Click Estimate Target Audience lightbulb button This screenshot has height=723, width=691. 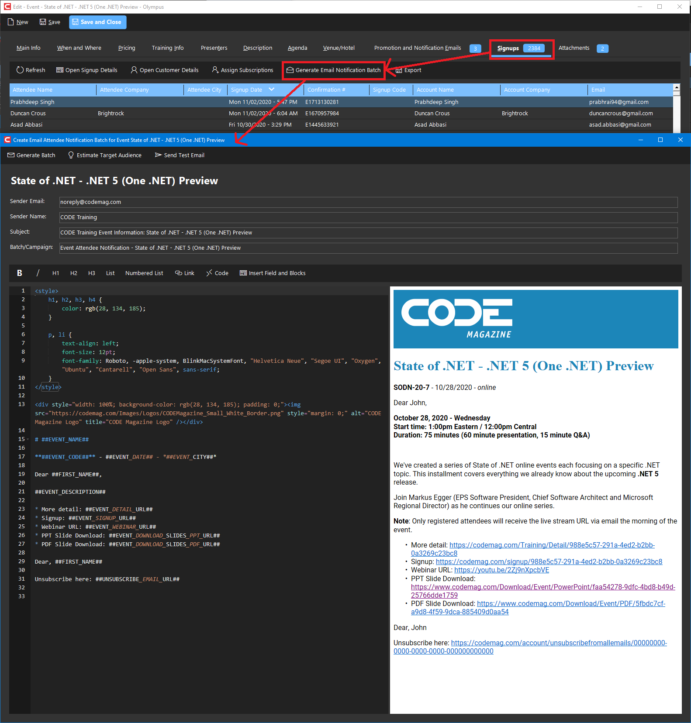[x=105, y=155]
